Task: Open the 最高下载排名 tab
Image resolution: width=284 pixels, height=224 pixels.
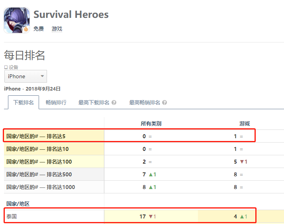Action: [x=94, y=102]
